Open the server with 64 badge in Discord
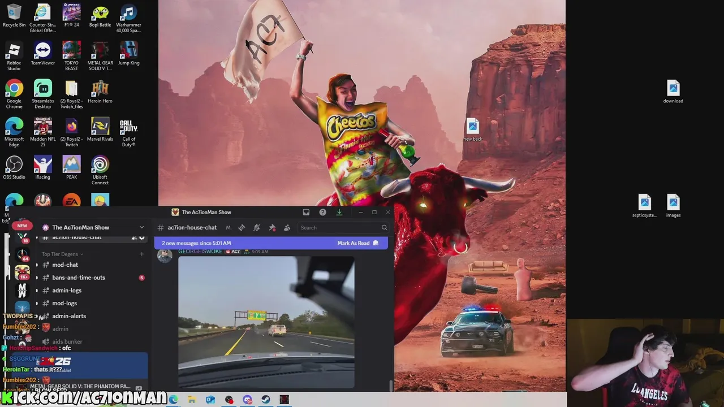Image resolution: width=724 pixels, height=407 pixels. pos(22,253)
